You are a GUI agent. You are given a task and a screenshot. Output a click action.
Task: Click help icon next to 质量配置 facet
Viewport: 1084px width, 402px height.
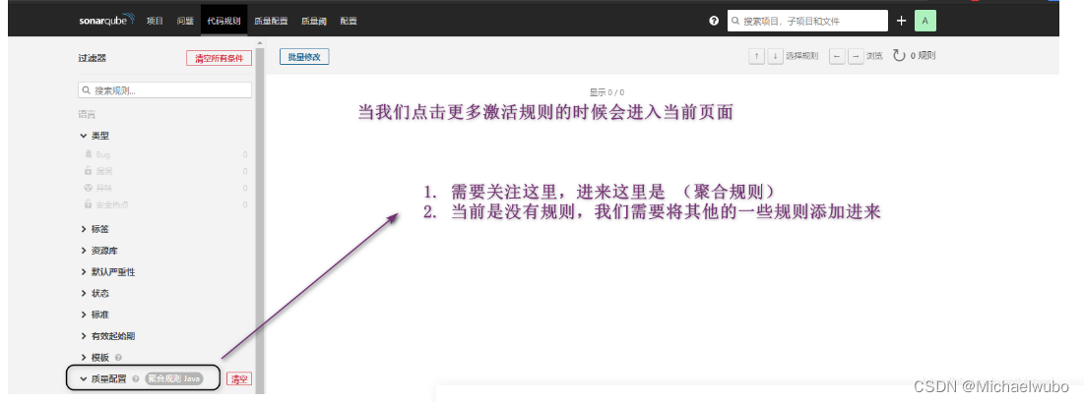coord(136,379)
